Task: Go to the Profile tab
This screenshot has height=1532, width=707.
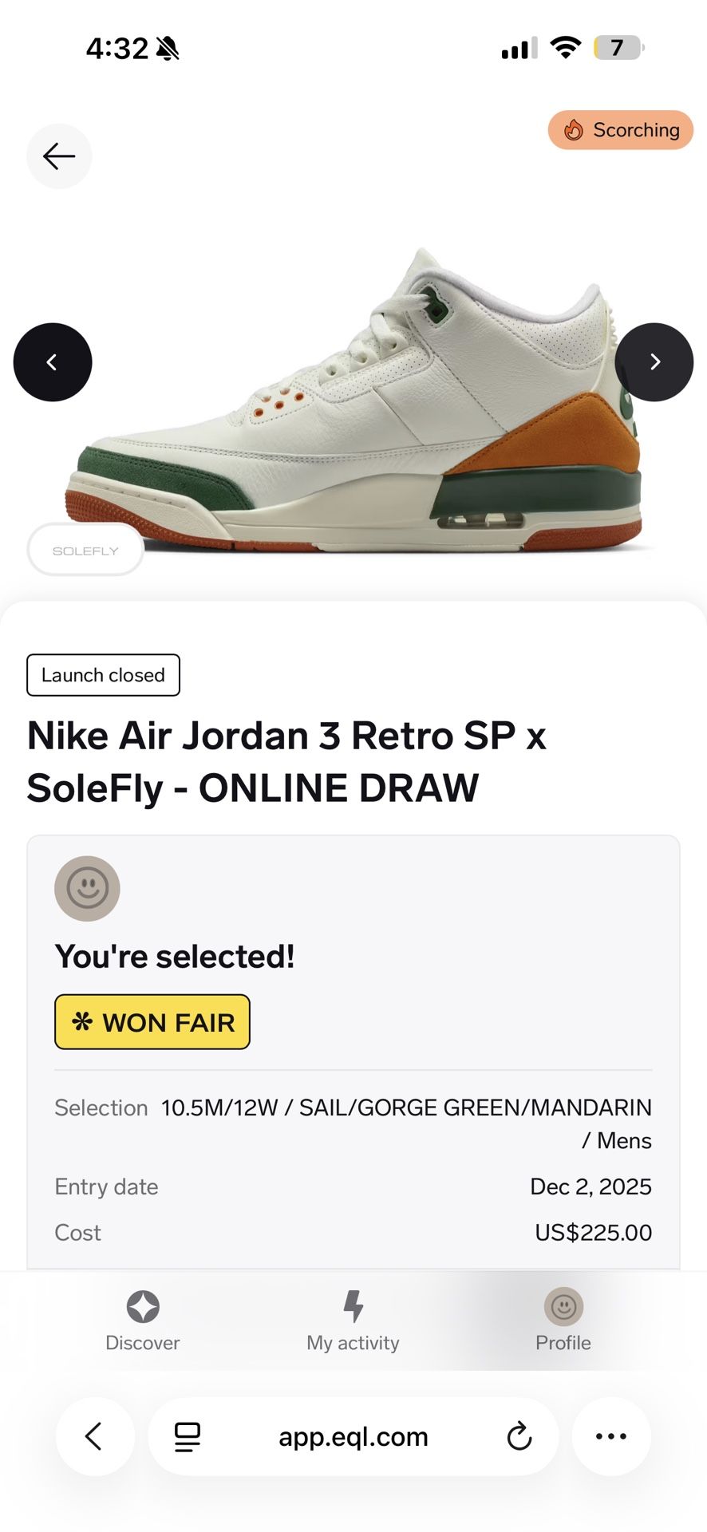Action: [x=563, y=1321]
